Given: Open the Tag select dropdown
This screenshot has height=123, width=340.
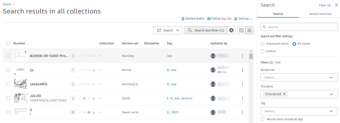Looking at the screenshot, I should (299, 111).
